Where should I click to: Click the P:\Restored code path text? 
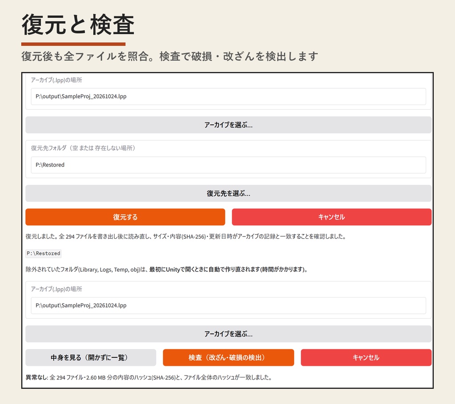pyautogui.click(x=44, y=253)
